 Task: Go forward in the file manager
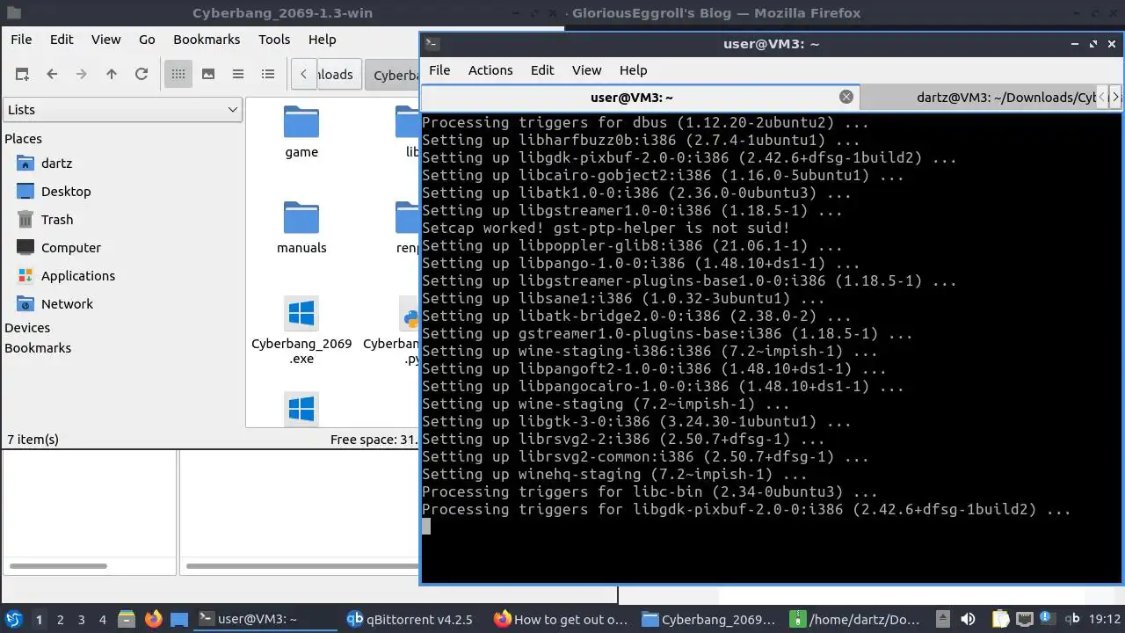(82, 75)
